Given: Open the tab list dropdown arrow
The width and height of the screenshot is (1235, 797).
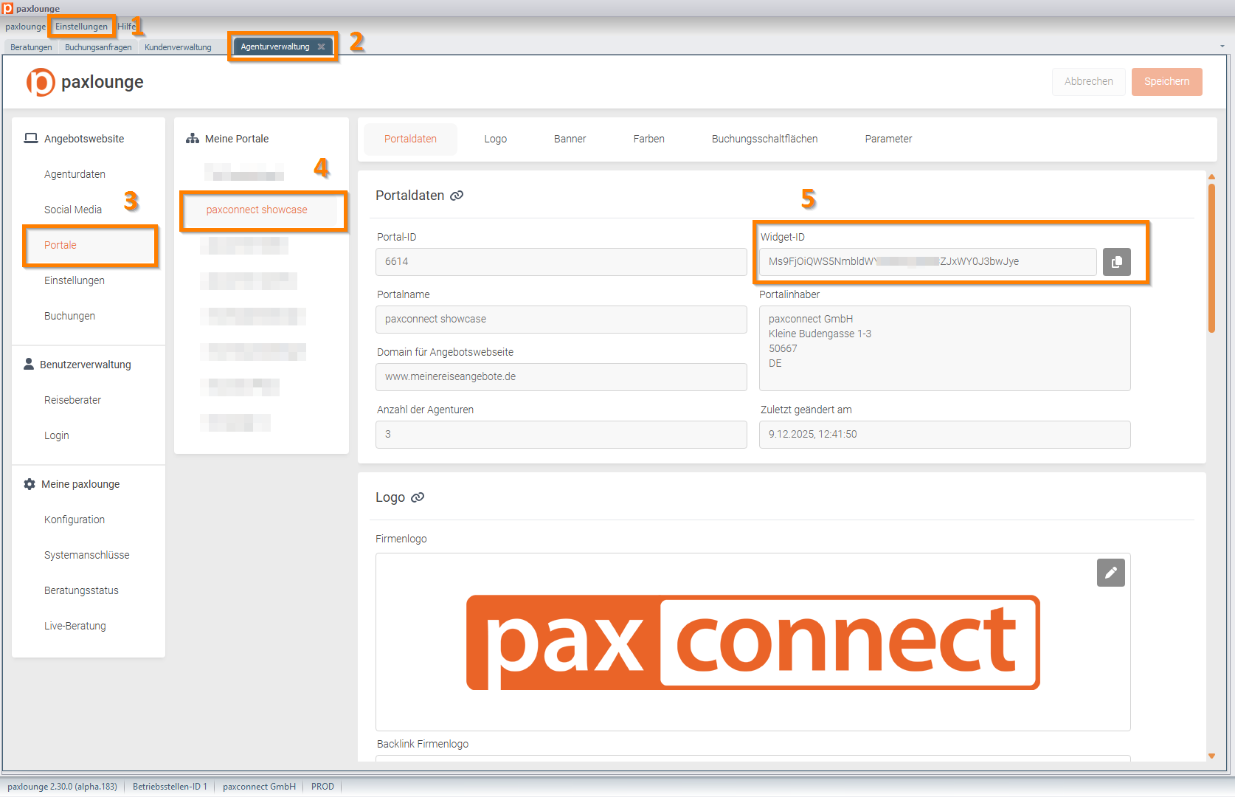Looking at the screenshot, I should pos(1222,46).
